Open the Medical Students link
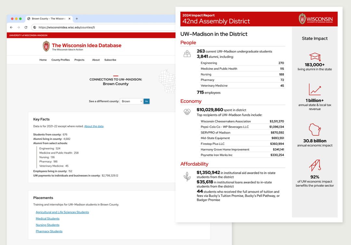351x245 pixels. 47,219
